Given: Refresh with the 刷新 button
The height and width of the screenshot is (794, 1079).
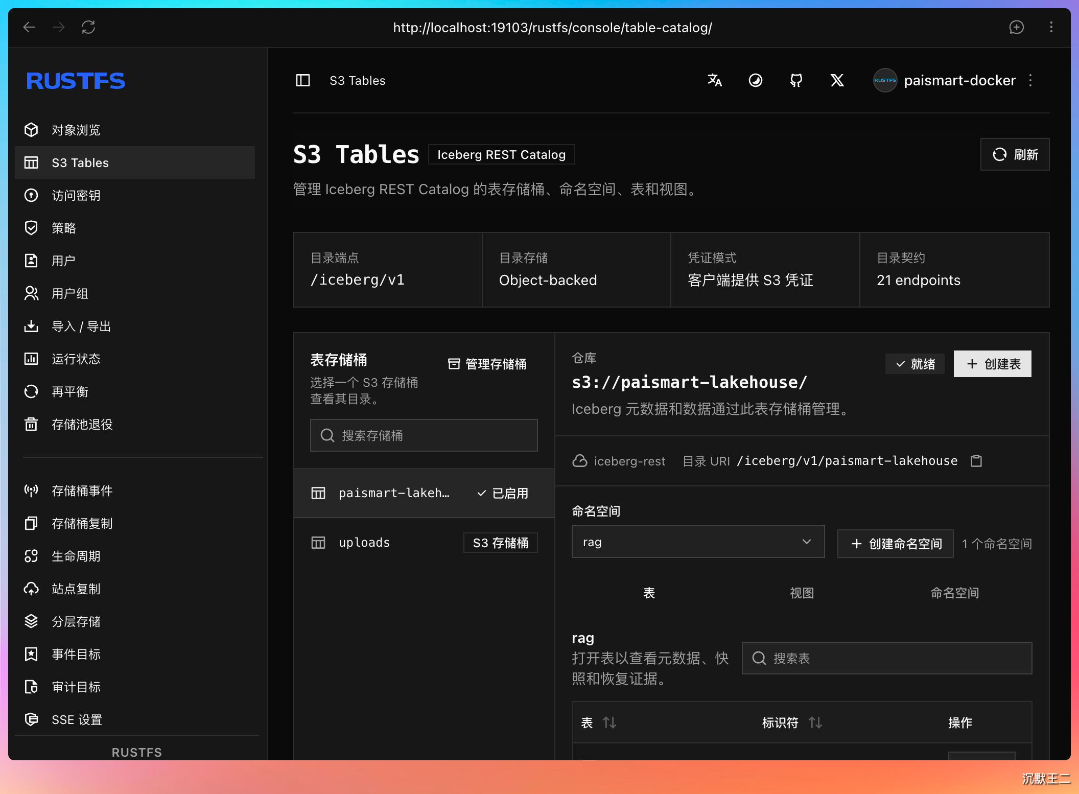Looking at the screenshot, I should click(1015, 154).
